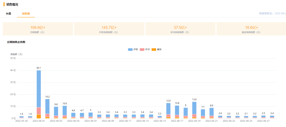The image size is (286, 127).
Task: Click the bar labeled 13.9
Action: [194, 110]
